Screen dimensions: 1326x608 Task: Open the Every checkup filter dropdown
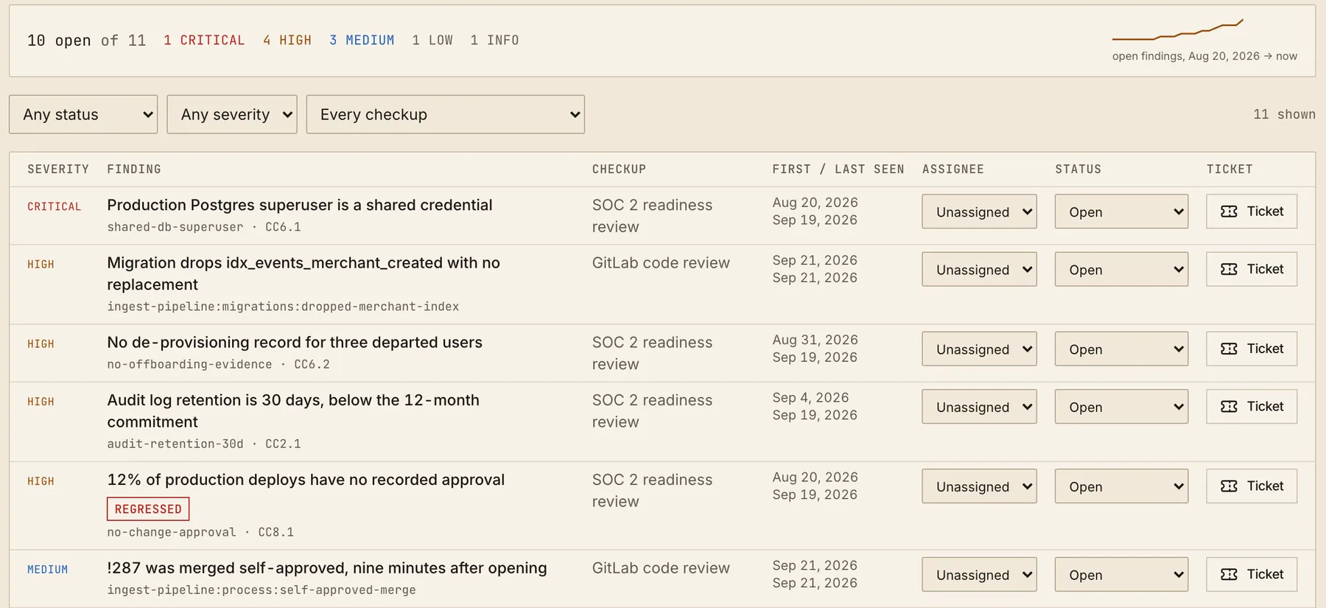(446, 114)
